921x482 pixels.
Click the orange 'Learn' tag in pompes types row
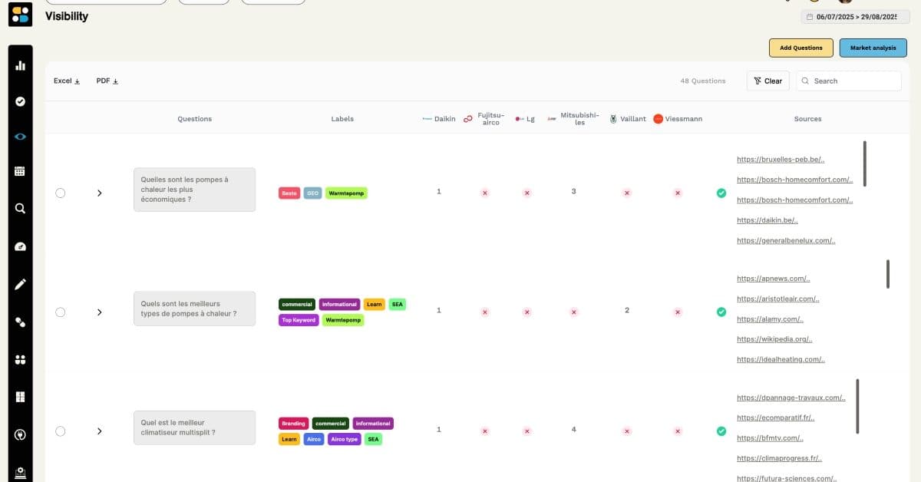374,305
